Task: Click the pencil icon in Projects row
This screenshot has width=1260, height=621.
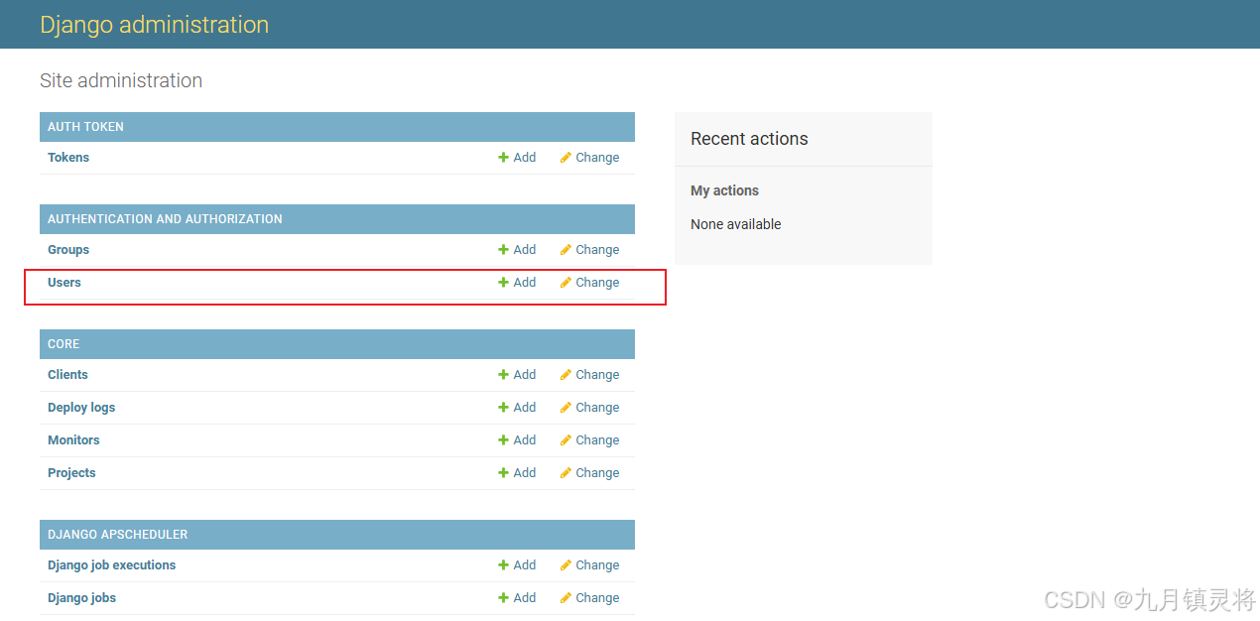Action: (x=566, y=473)
